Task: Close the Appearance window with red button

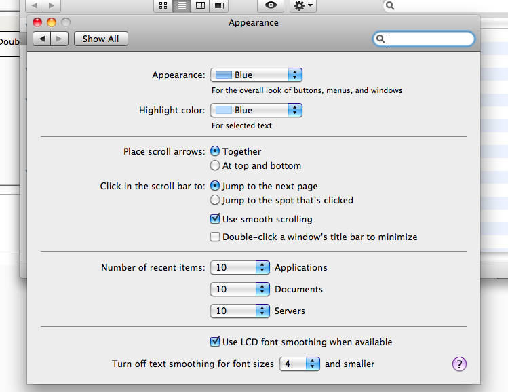Action: [37, 22]
